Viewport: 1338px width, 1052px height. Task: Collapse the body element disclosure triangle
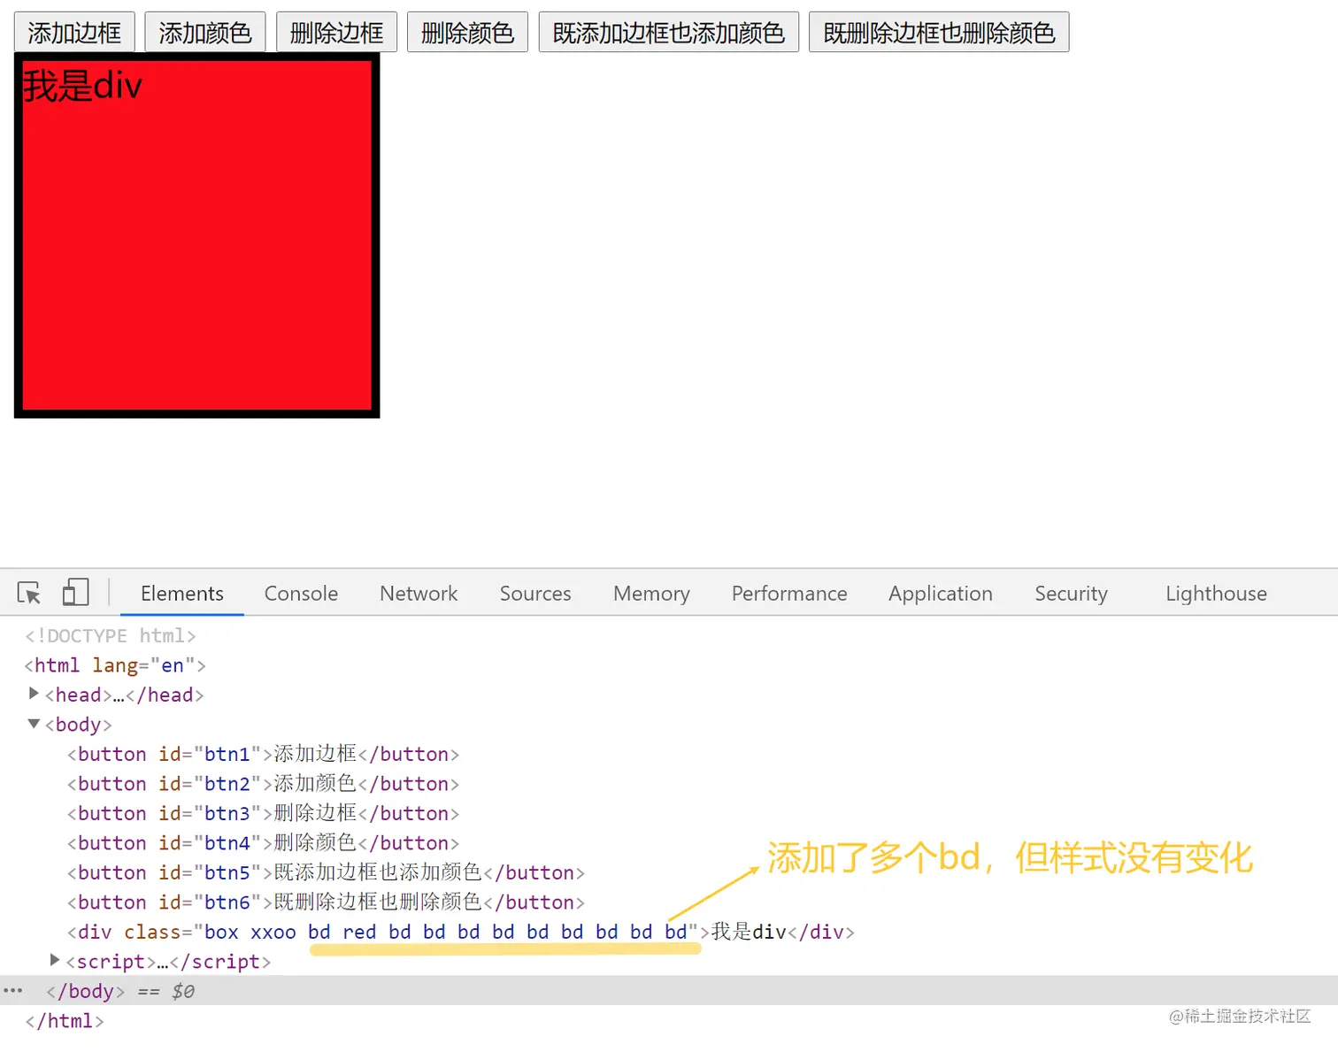(x=34, y=724)
